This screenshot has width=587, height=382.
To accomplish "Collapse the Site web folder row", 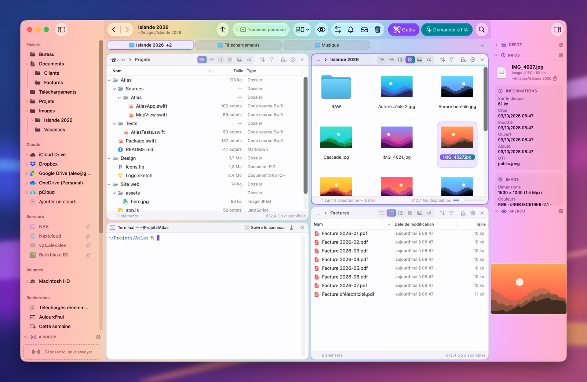I will coord(109,184).
